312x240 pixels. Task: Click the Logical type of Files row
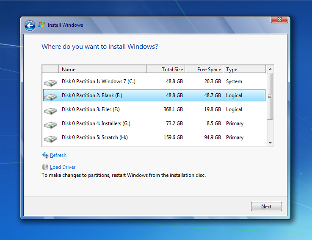pyautogui.click(x=234, y=109)
